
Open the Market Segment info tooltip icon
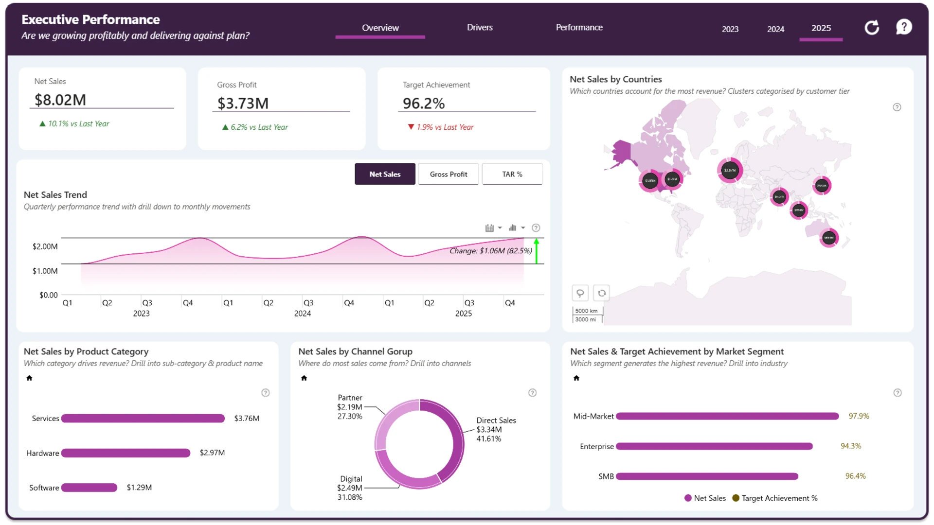(898, 393)
